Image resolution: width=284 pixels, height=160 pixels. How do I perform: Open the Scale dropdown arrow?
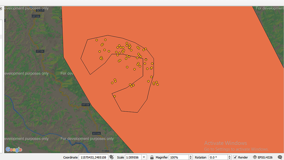pos(144,157)
